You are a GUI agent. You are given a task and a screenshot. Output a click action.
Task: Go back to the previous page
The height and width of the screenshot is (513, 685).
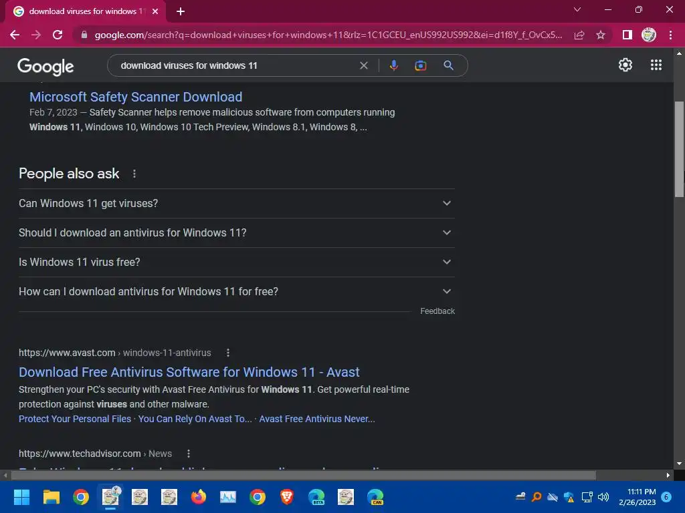[15, 35]
